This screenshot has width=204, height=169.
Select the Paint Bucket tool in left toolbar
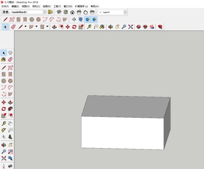[x=4, y=59]
